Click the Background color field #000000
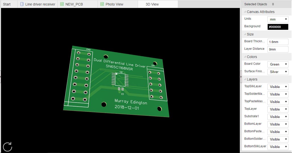The height and width of the screenshot is (153, 292). pyautogui.click(x=278, y=27)
